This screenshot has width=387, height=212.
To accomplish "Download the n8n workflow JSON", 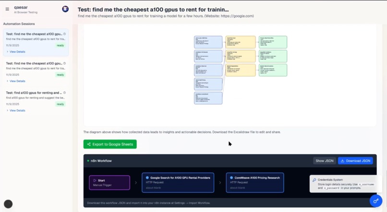I will (x=355, y=161).
